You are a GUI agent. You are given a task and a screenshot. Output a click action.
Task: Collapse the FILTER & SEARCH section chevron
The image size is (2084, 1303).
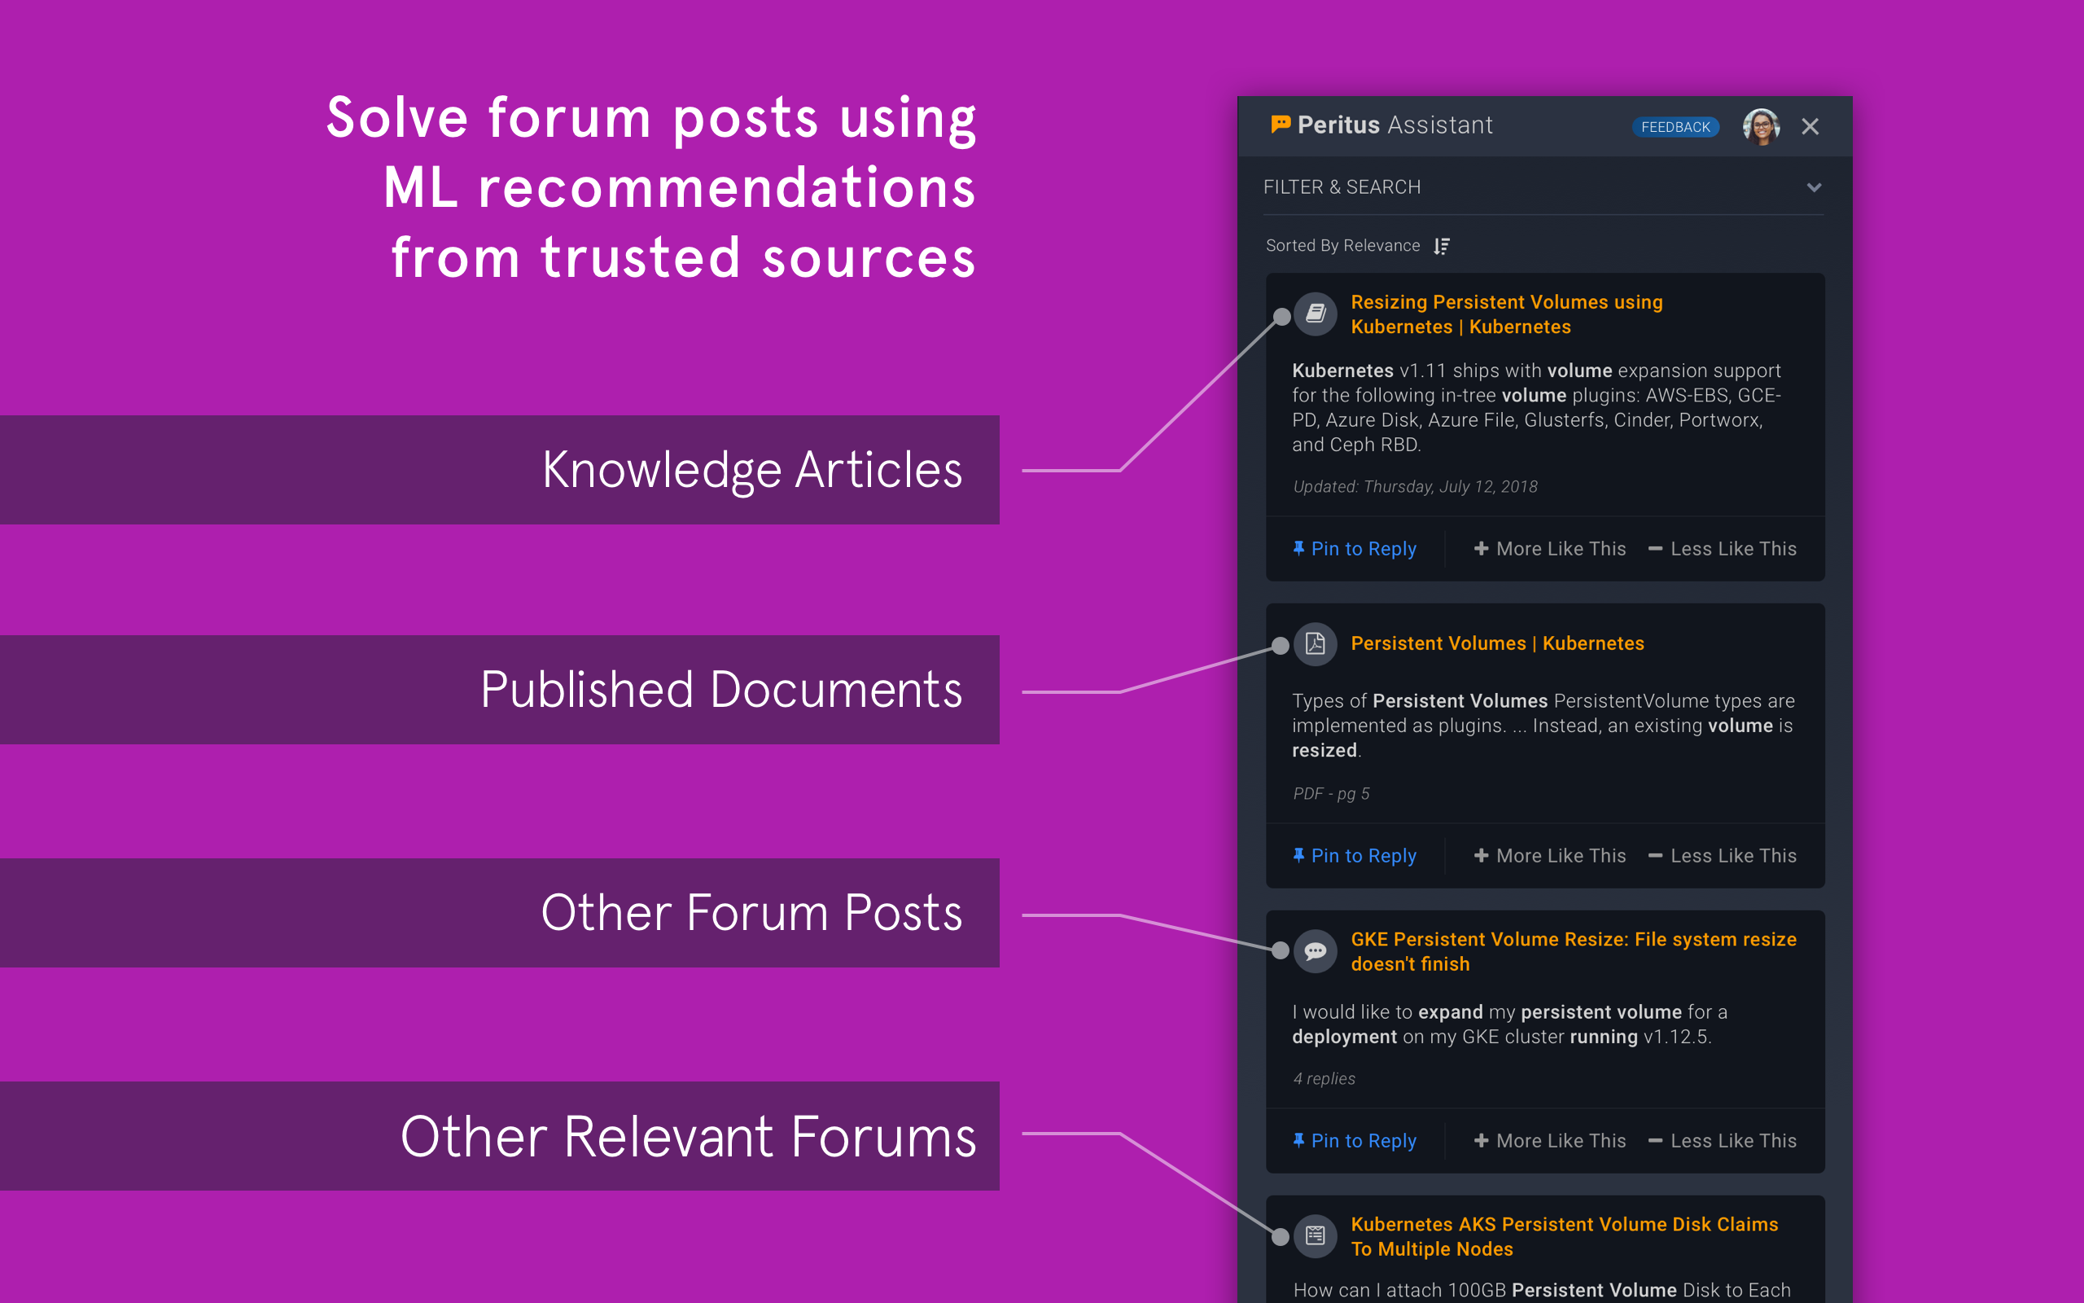point(1814,187)
